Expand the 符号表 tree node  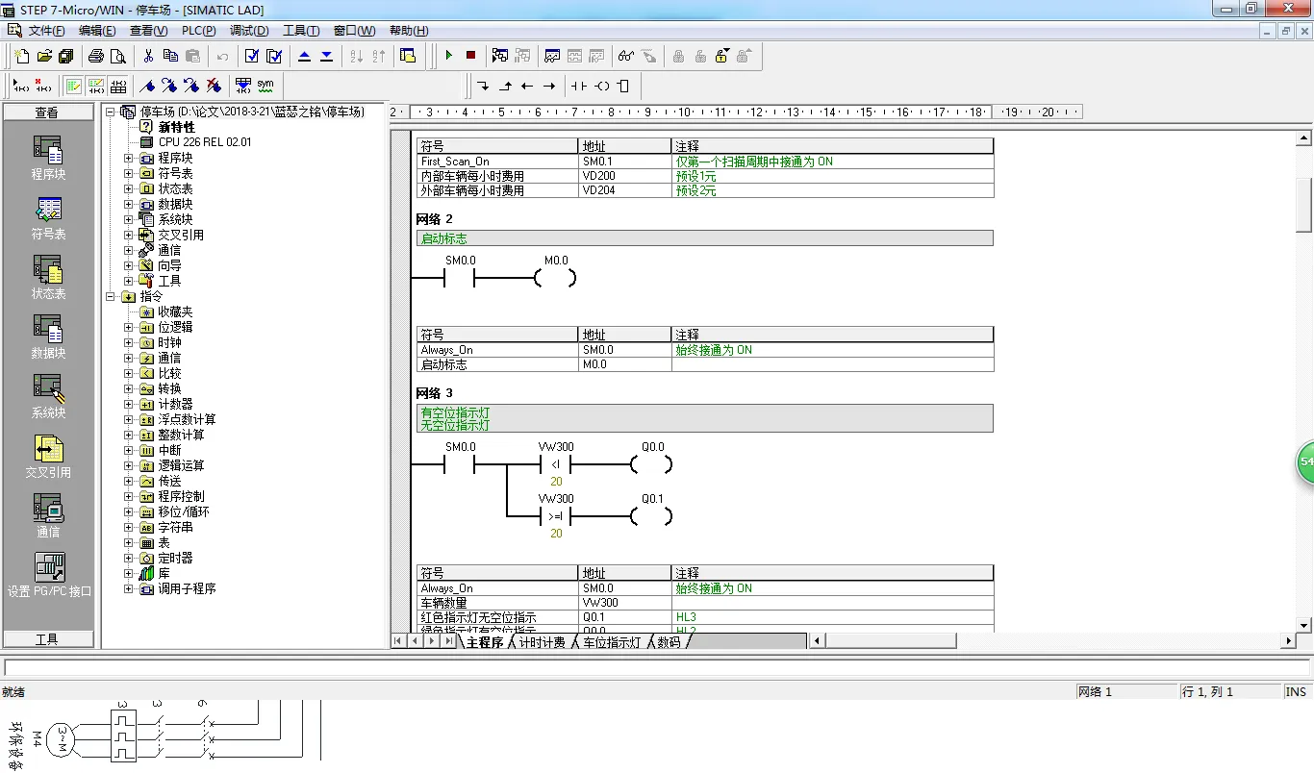coord(129,173)
